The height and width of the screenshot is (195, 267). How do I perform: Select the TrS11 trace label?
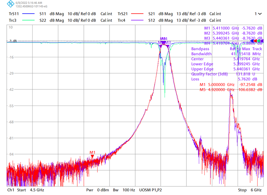pos(14,14)
